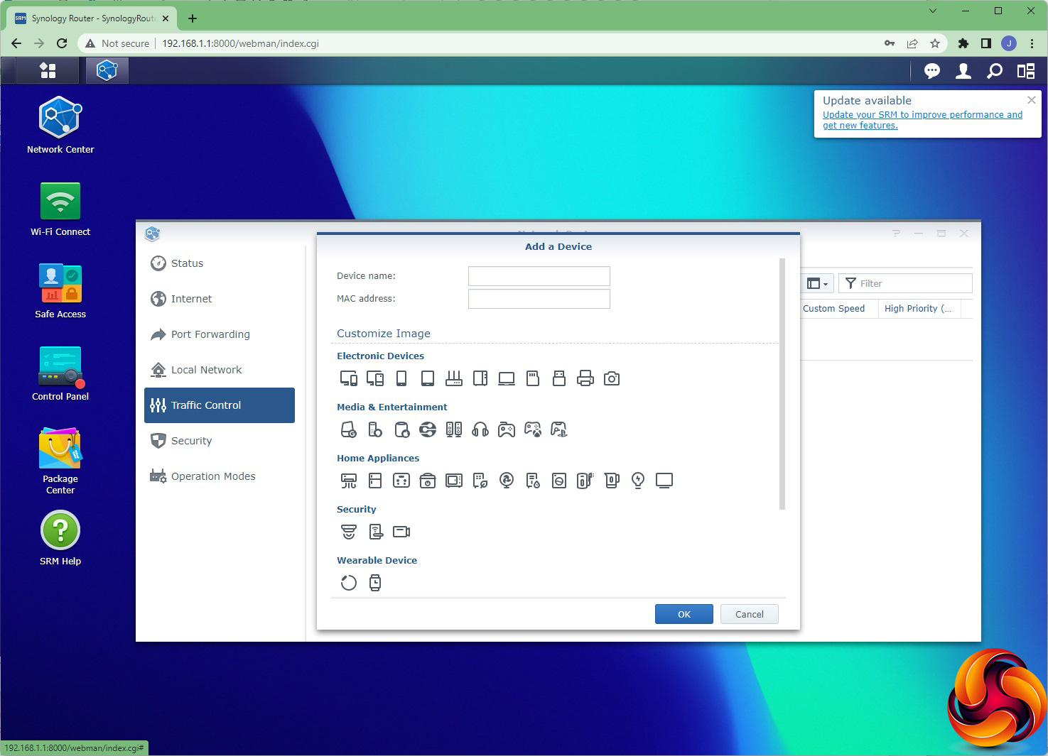Focus the MAC address field
This screenshot has height=756, width=1048.
(539, 299)
